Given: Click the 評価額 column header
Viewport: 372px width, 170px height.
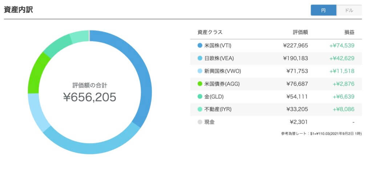Looking at the screenshot, I should click(x=300, y=32).
